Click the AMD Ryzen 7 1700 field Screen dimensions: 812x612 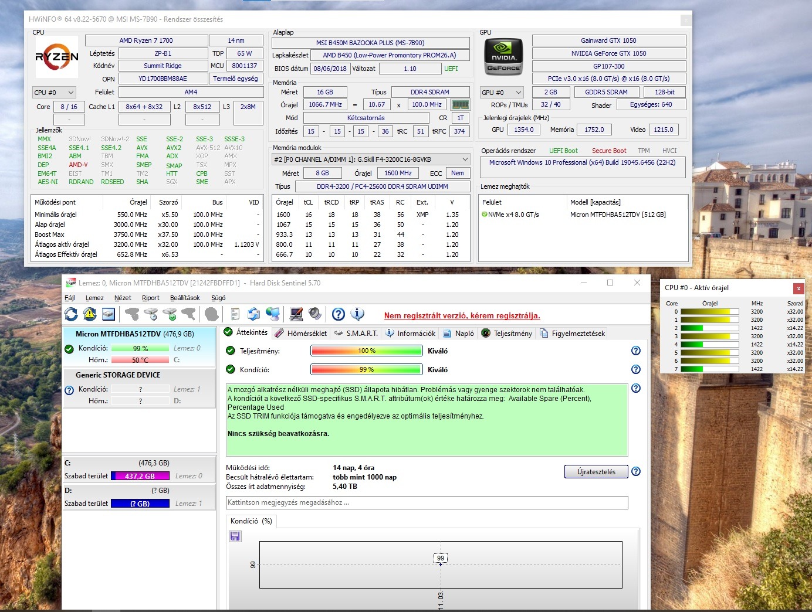pyautogui.click(x=146, y=40)
